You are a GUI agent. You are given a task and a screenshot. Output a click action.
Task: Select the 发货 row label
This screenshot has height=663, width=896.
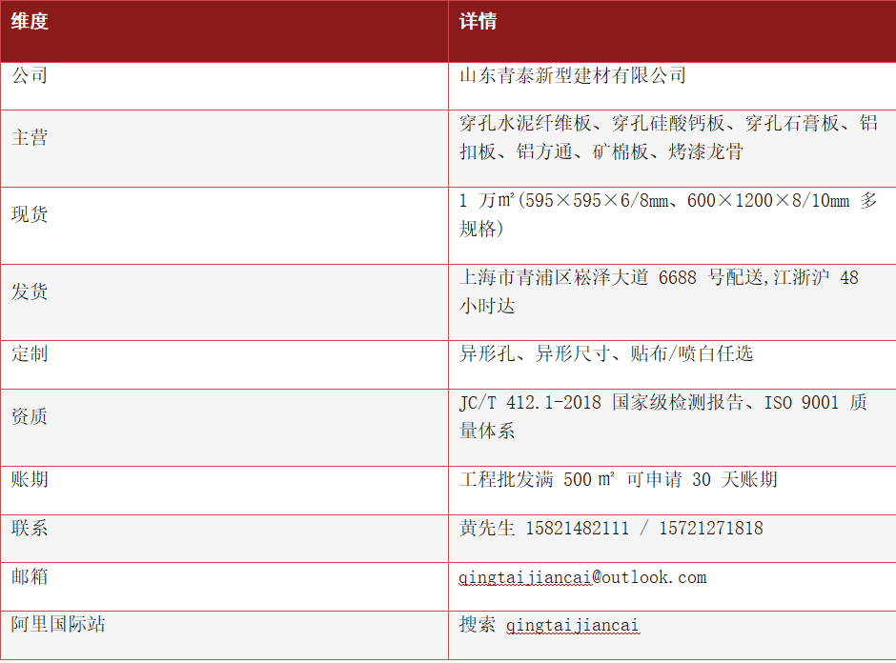(x=30, y=291)
